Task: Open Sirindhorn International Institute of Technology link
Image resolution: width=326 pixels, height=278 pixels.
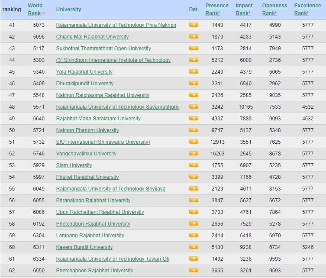Action: click(113, 60)
